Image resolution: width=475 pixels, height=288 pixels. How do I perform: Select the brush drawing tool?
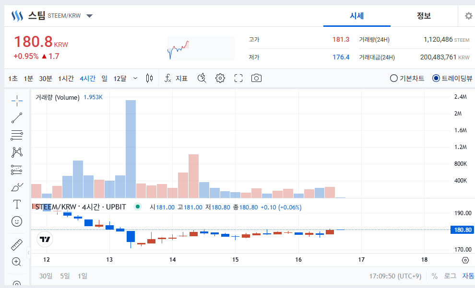click(17, 187)
